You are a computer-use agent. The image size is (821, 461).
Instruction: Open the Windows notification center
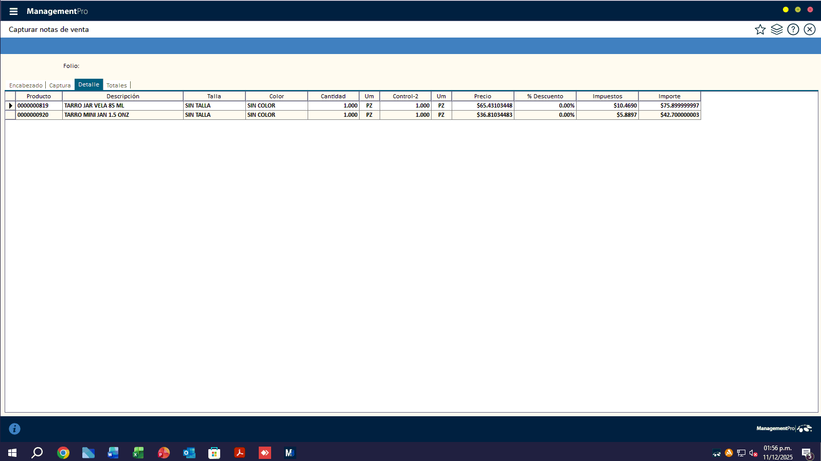point(806,453)
